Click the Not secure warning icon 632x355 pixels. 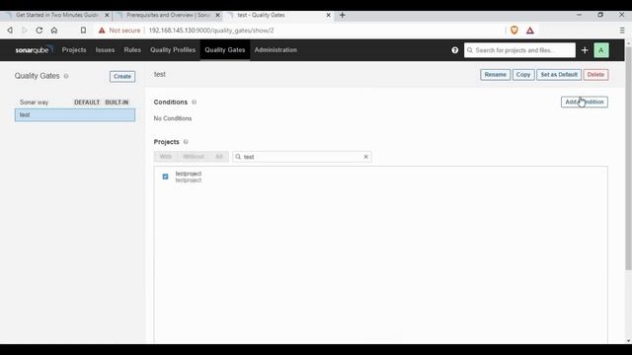(102, 31)
